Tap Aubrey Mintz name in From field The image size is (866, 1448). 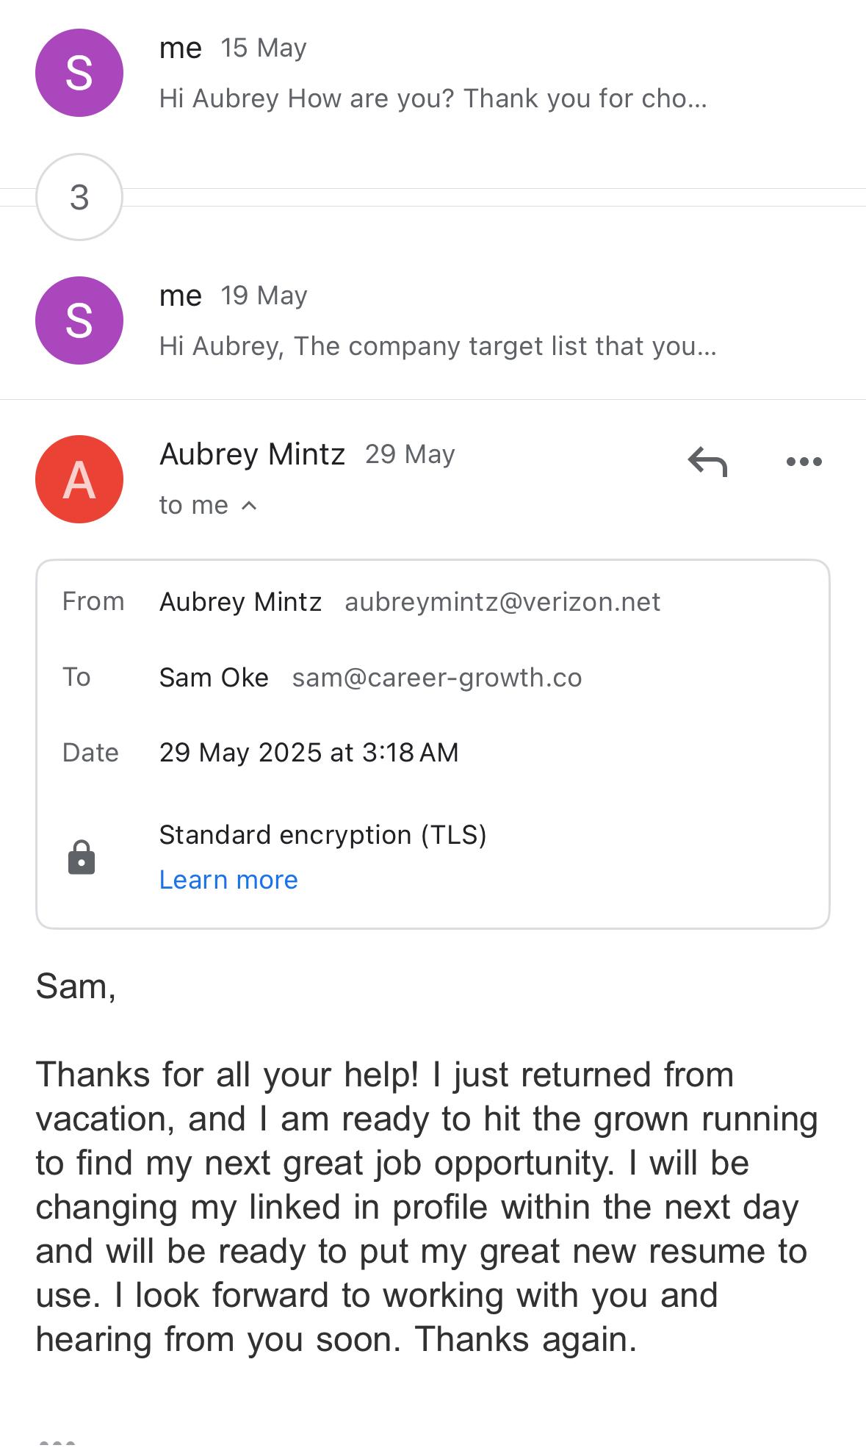240,602
